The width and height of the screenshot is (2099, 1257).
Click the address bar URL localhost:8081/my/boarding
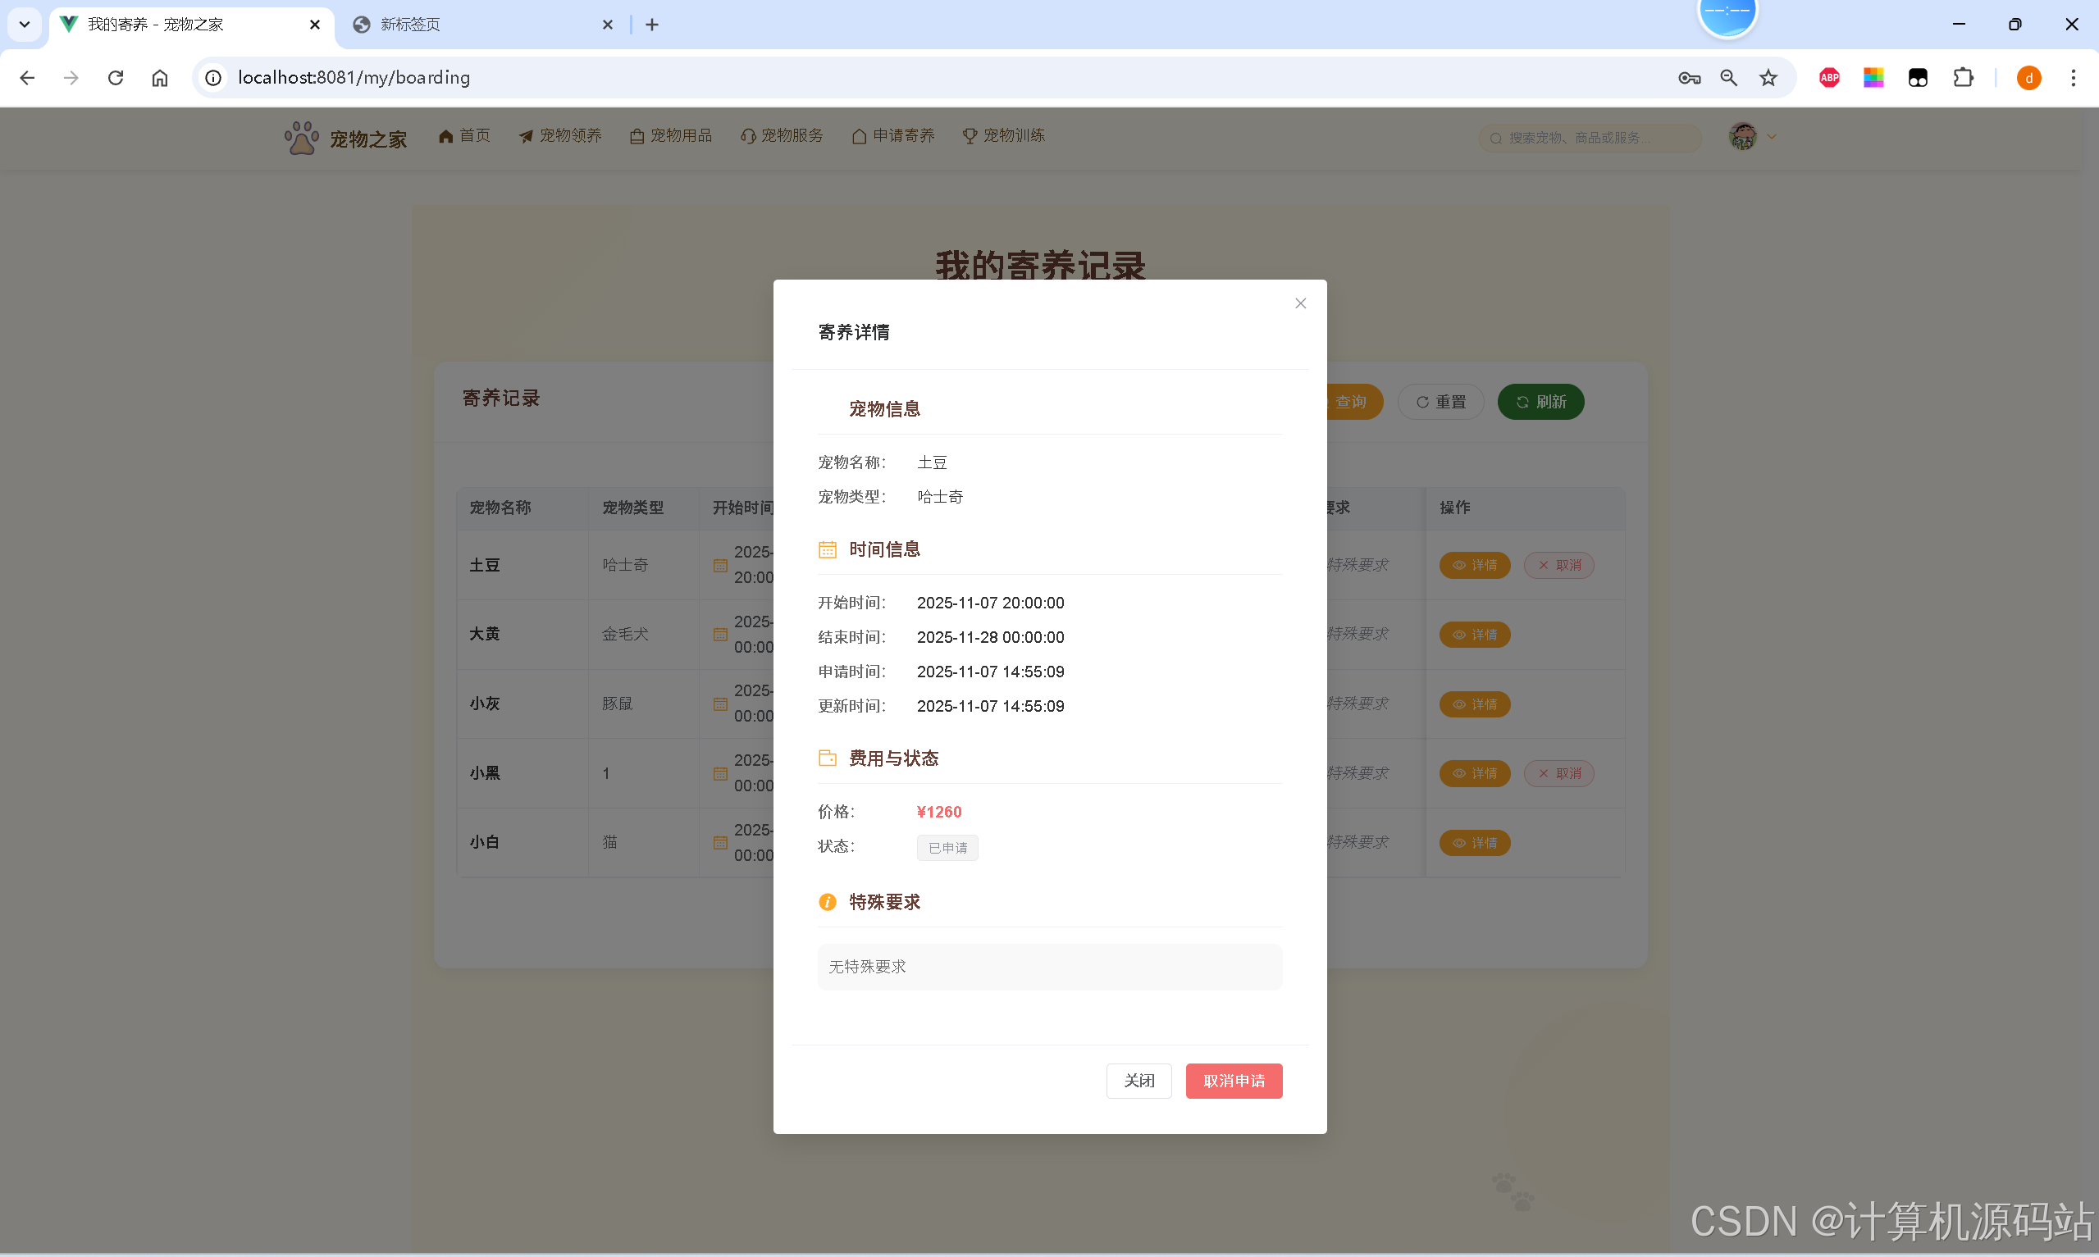click(x=354, y=78)
